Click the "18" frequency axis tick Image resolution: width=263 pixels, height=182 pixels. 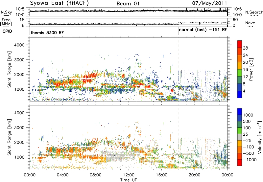point(22,20)
